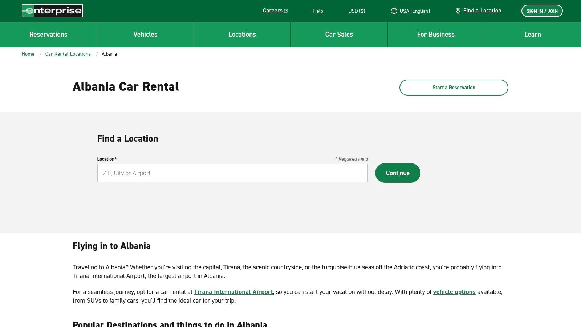This screenshot has width=581, height=327.
Task: Open the Car Sales menu
Action: [x=339, y=35]
